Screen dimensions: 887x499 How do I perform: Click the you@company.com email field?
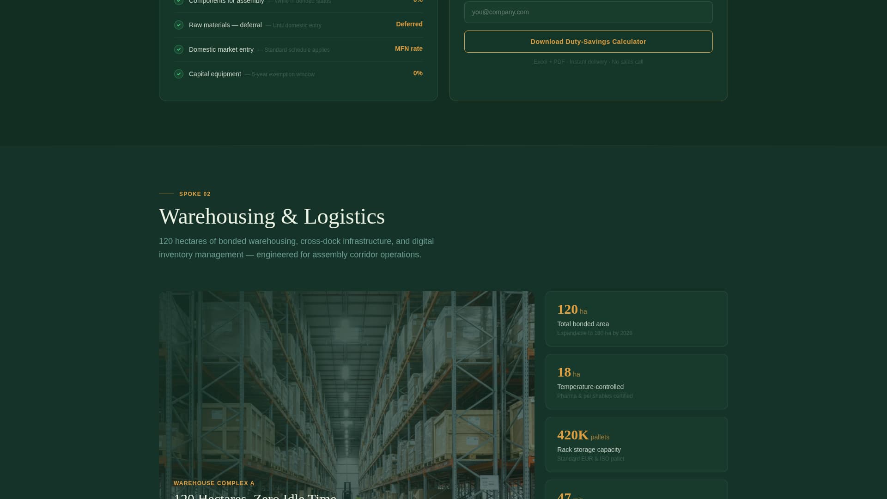[588, 12]
